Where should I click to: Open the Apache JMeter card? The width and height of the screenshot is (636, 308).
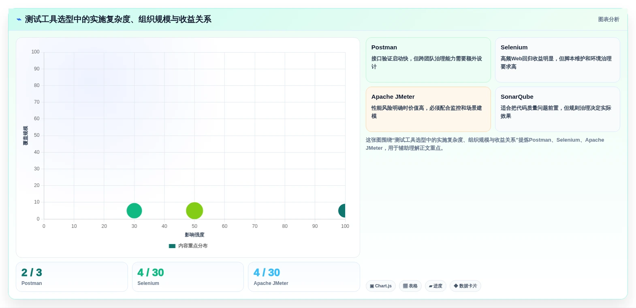click(x=428, y=109)
